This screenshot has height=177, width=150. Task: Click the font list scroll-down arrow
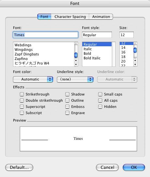[x=76, y=65]
